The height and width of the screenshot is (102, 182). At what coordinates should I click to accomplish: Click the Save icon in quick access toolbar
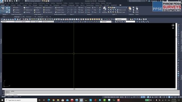[x=10, y=1]
